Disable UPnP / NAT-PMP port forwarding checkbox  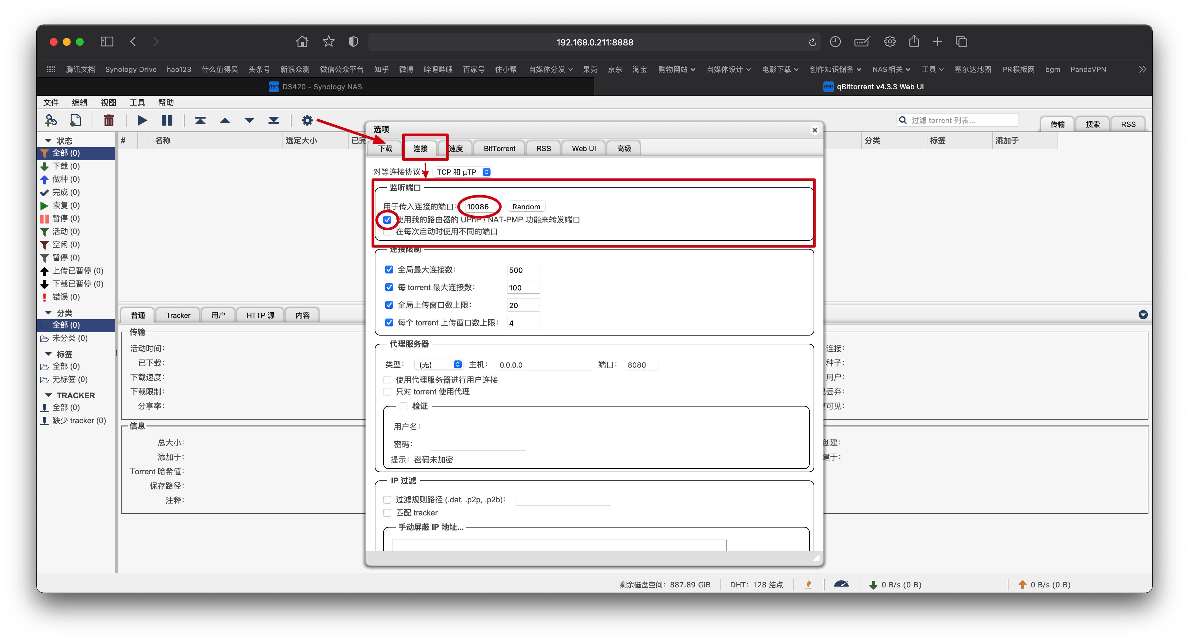click(387, 220)
